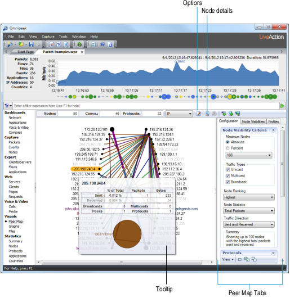Click the packet-document icon next to the Print icon
The height and width of the screenshot is (298, 290).
[x=52, y=44]
